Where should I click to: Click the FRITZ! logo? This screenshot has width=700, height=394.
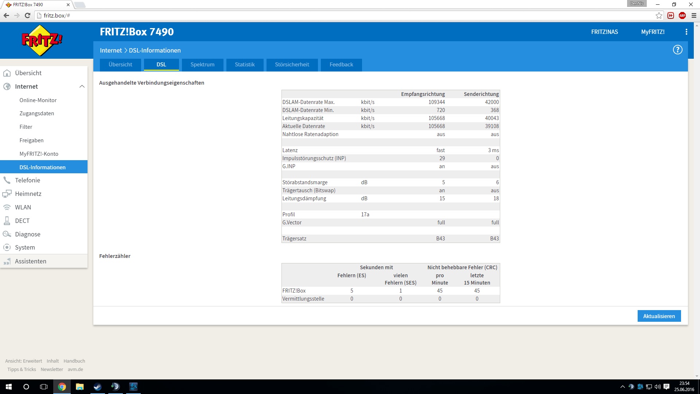[42, 40]
